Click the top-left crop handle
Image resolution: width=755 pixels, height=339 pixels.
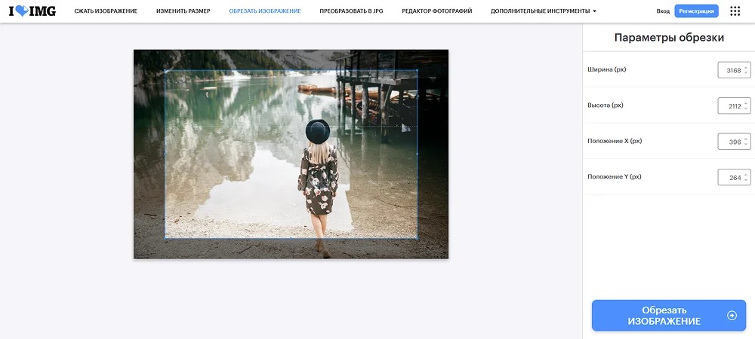pyautogui.click(x=165, y=71)
